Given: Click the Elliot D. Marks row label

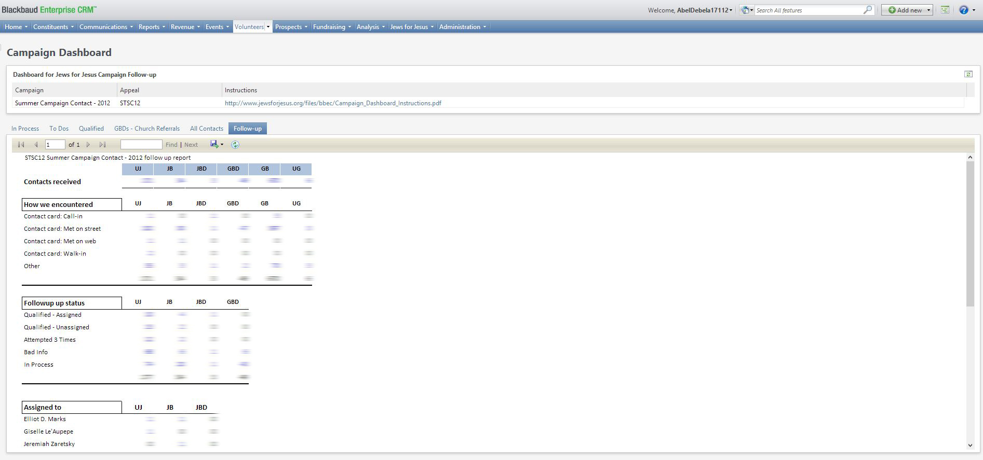Looking at the screenshot, I should tap(45, 419).
